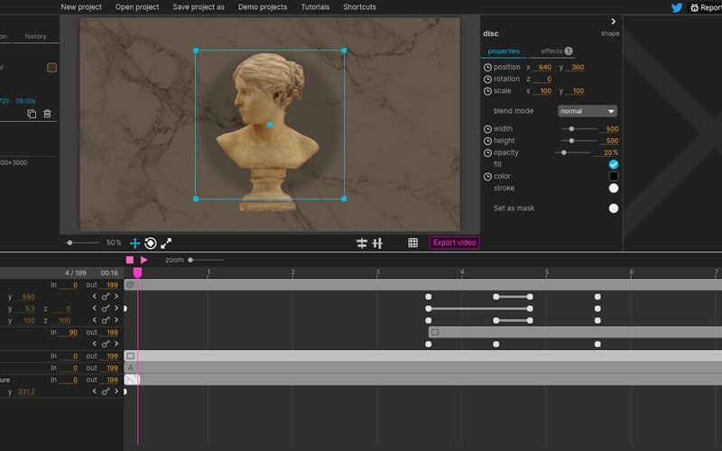Screen dimensions: 722x451
Task: Collapse the properties panel with chevron arrow
Action: [x=614, y=21]
